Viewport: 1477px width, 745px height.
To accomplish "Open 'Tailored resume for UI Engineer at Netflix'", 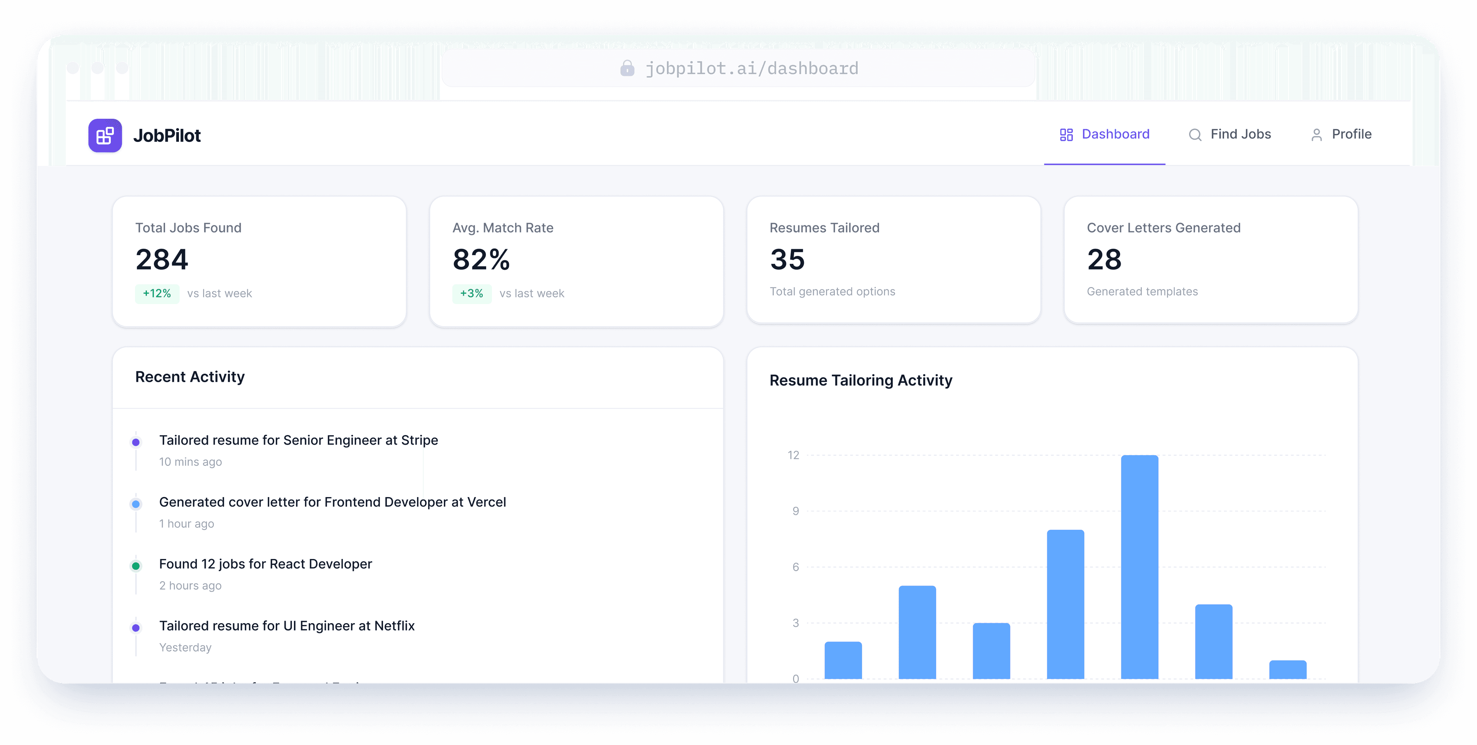I will (x=287, y=626).
